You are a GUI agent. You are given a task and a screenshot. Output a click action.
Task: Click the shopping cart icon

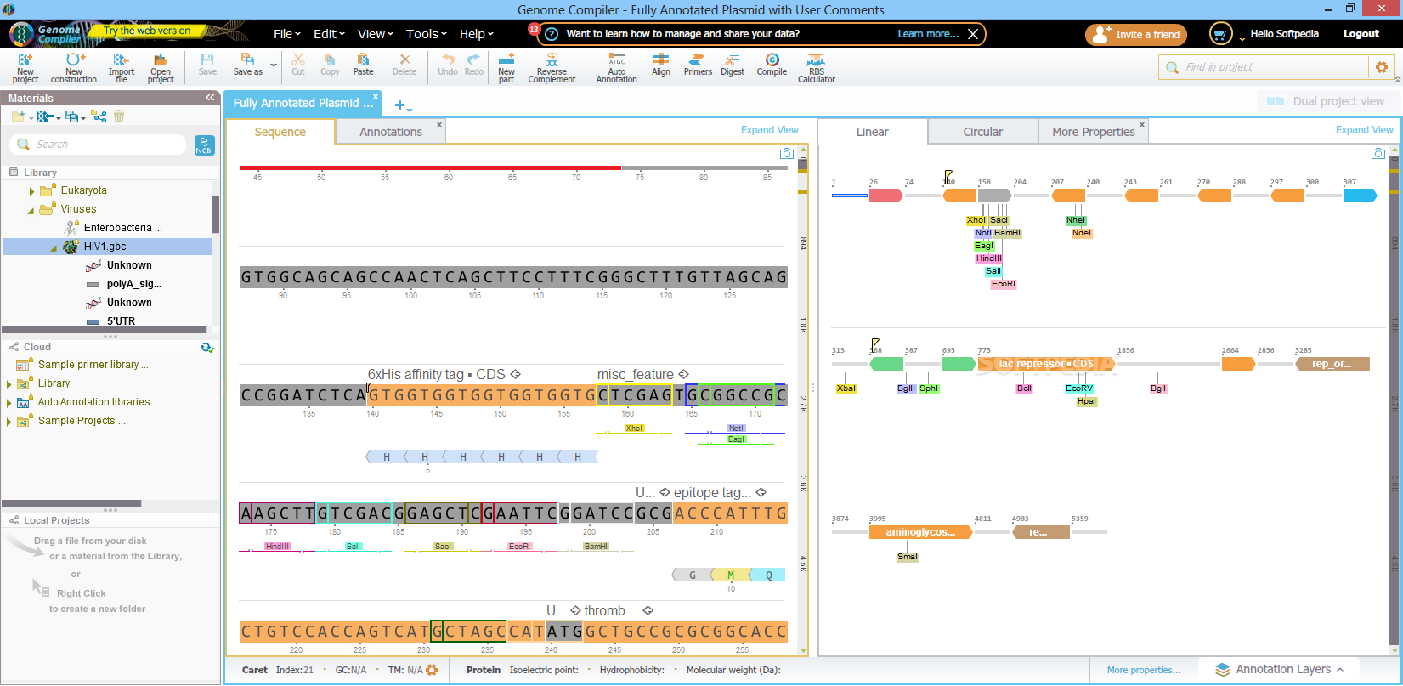(x=1220, y=34)
